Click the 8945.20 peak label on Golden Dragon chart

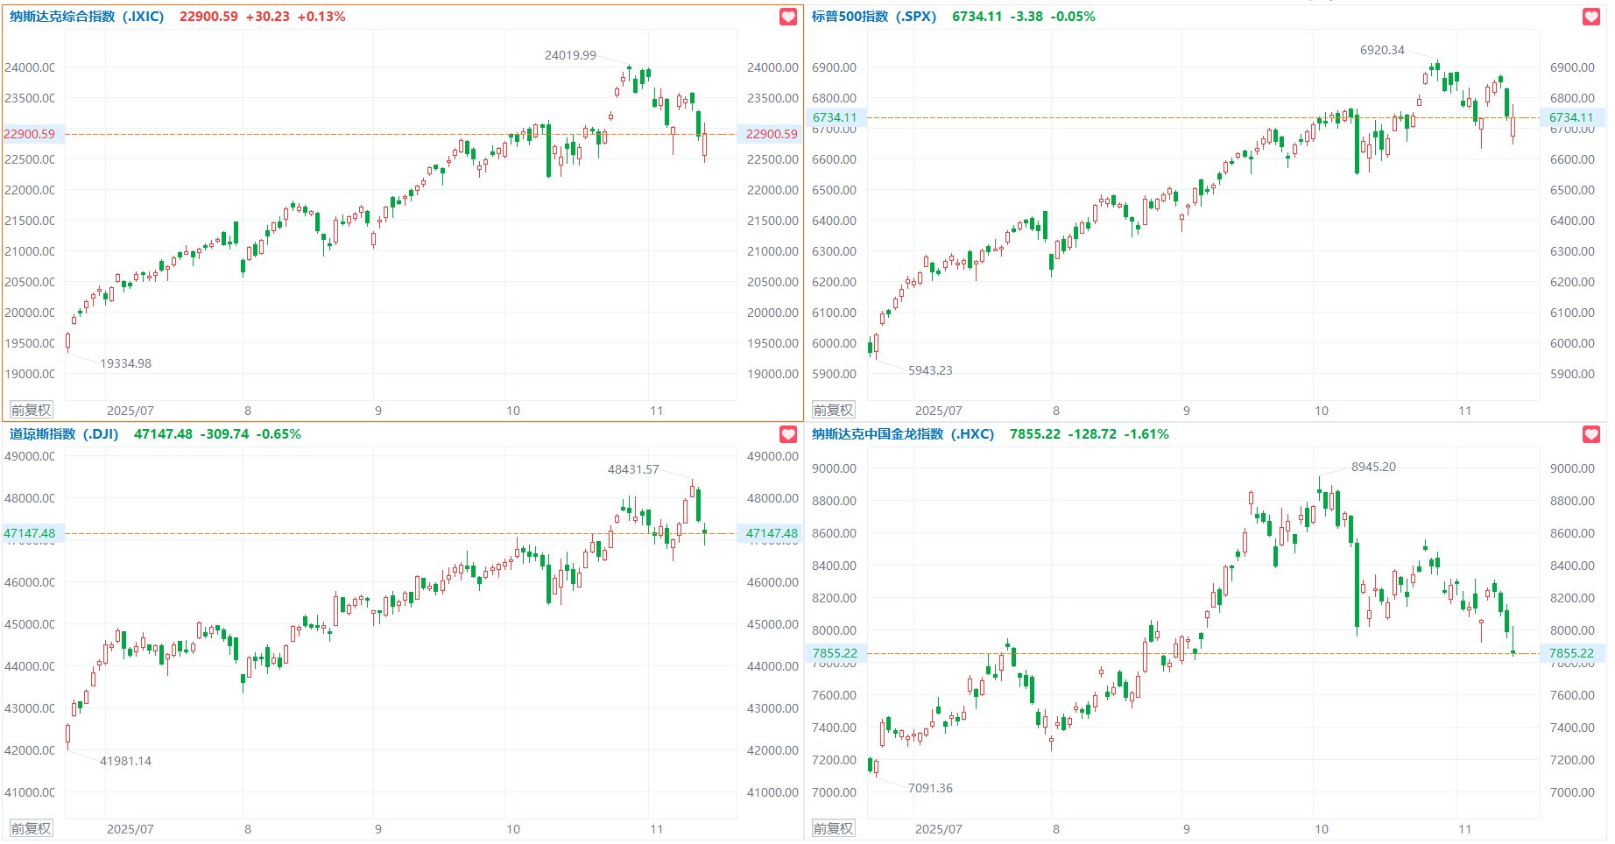(1373, 467)
